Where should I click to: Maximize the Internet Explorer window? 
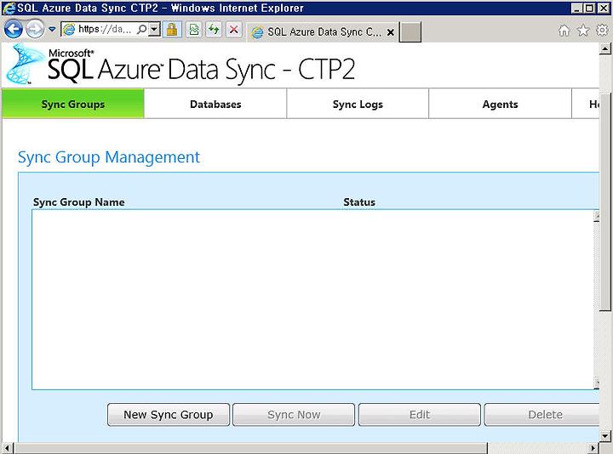click(589, 9)
